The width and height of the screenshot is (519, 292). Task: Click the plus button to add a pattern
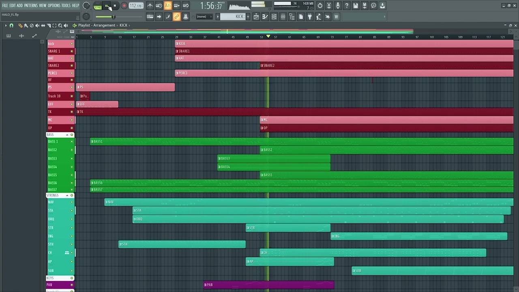pyautogui.click(x=248, y=17)
